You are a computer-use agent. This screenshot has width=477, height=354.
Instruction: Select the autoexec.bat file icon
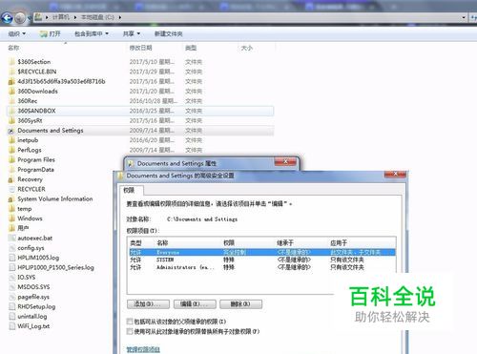click(x=11, y=238)
